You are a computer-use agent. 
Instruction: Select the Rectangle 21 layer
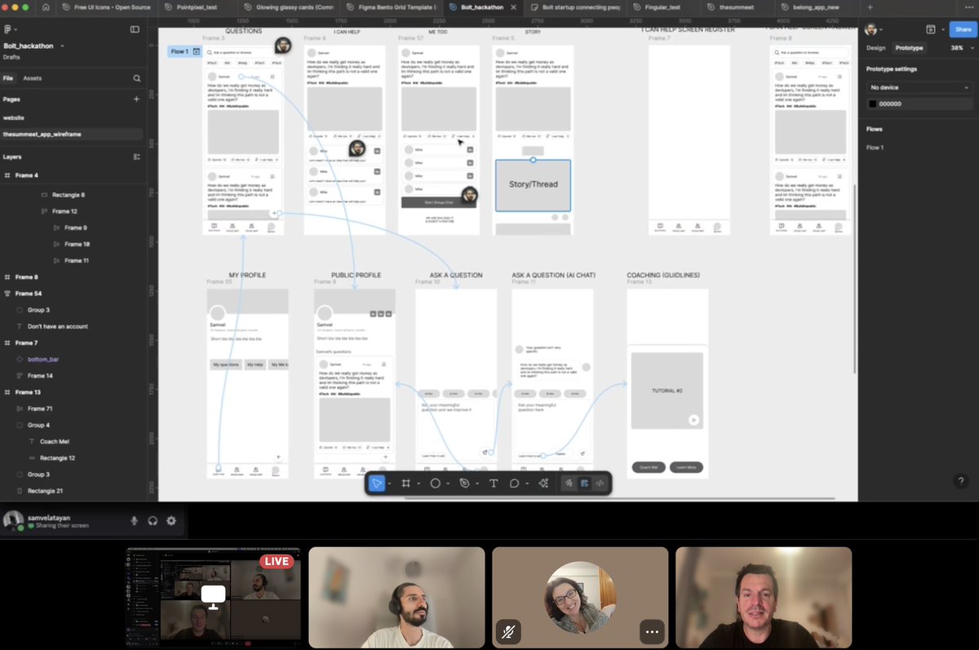click(x=45, y=491)
